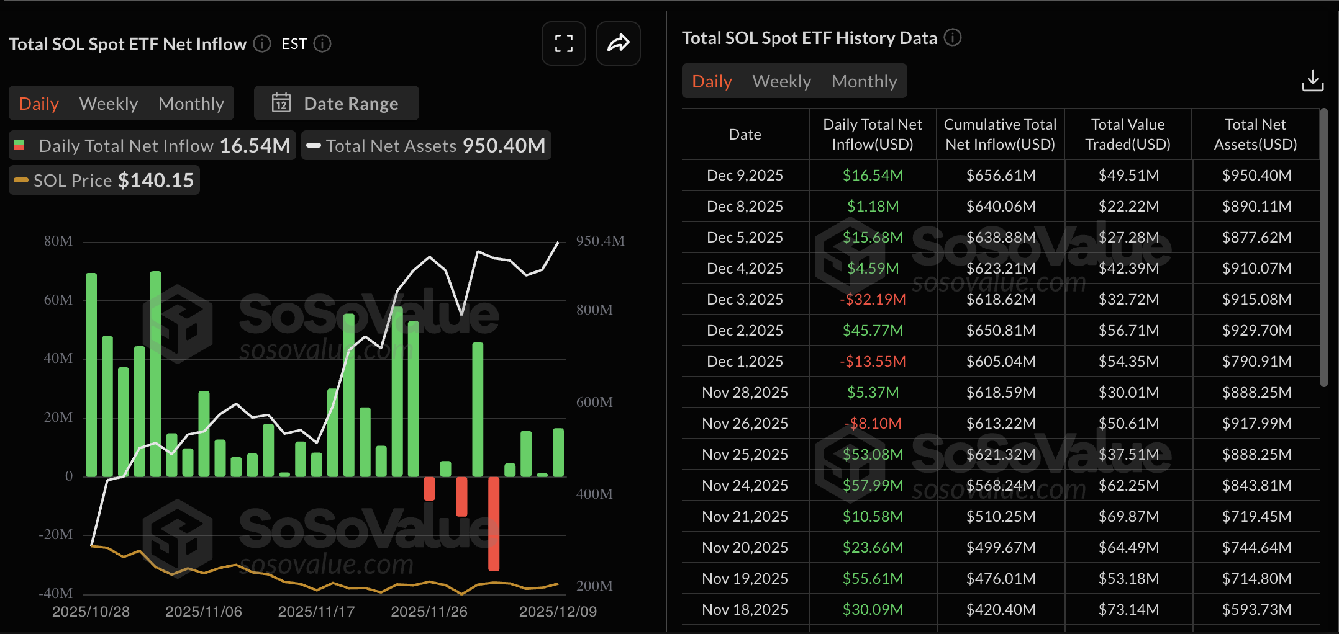Share the Total SOL Spot ETF chart
1339x634 pixels.
click(618, 43)
